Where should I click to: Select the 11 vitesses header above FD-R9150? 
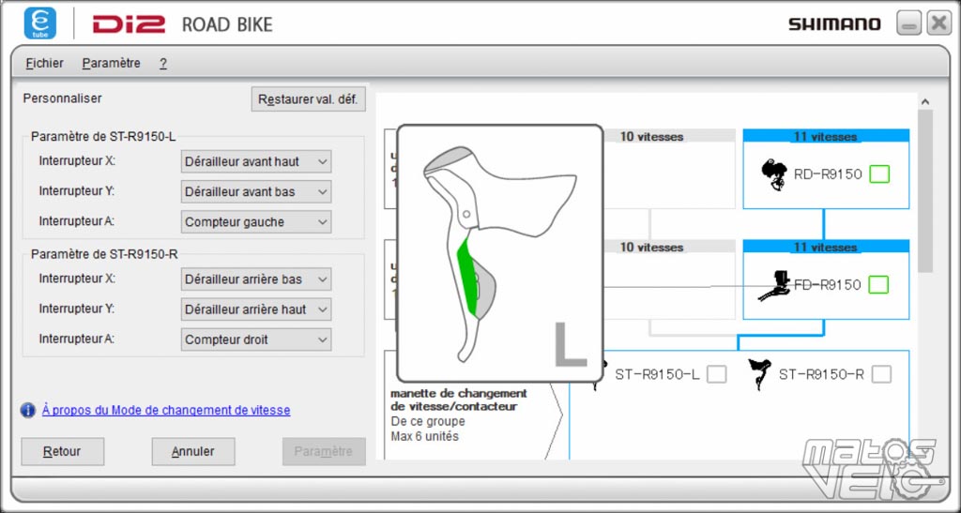click(826, 247)
